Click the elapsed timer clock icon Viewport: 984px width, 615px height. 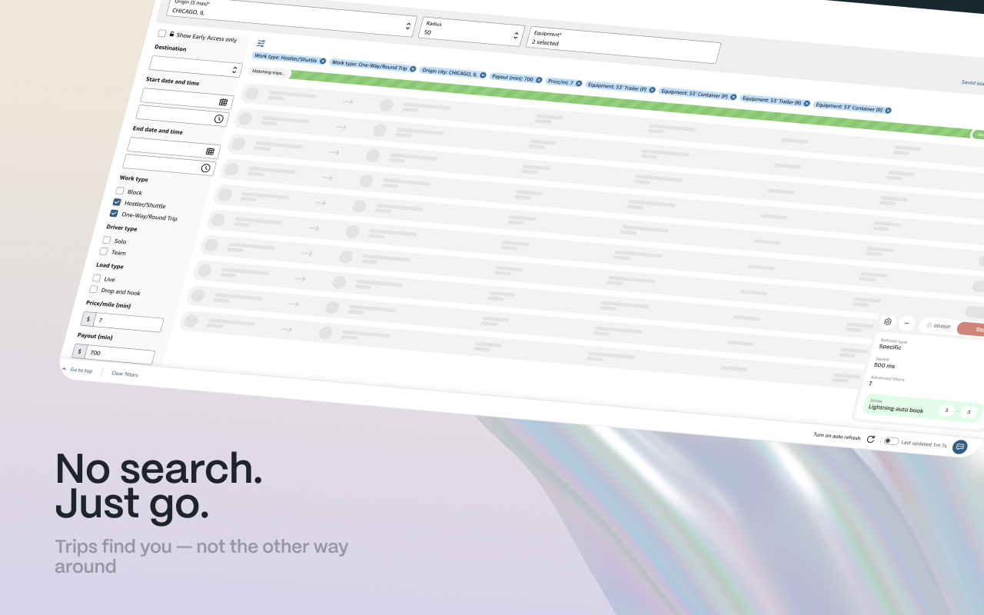929,325
